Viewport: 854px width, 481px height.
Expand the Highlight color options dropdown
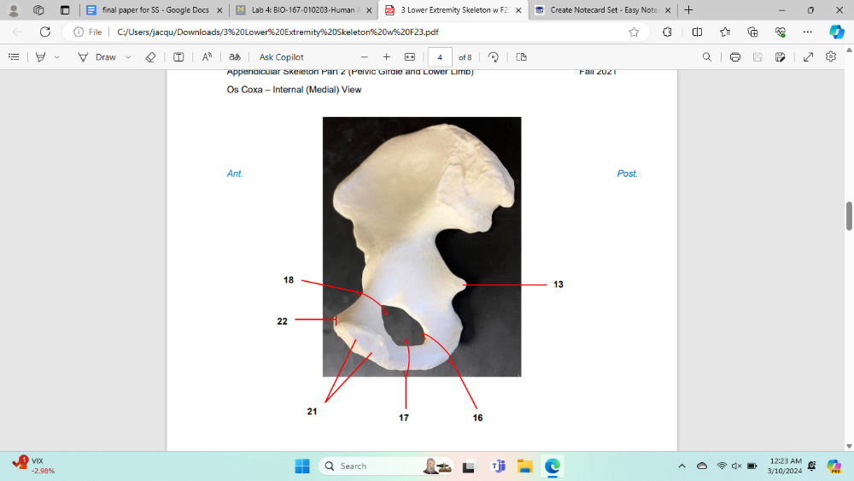point(57,57)
